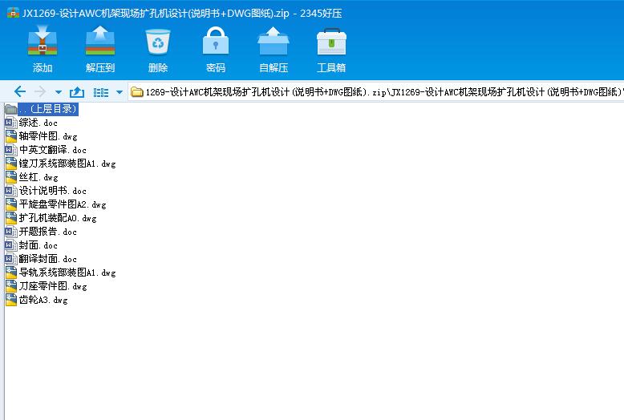
Task: Select the file 齿轮A3.dwg
Action: [x=43, y=300]
